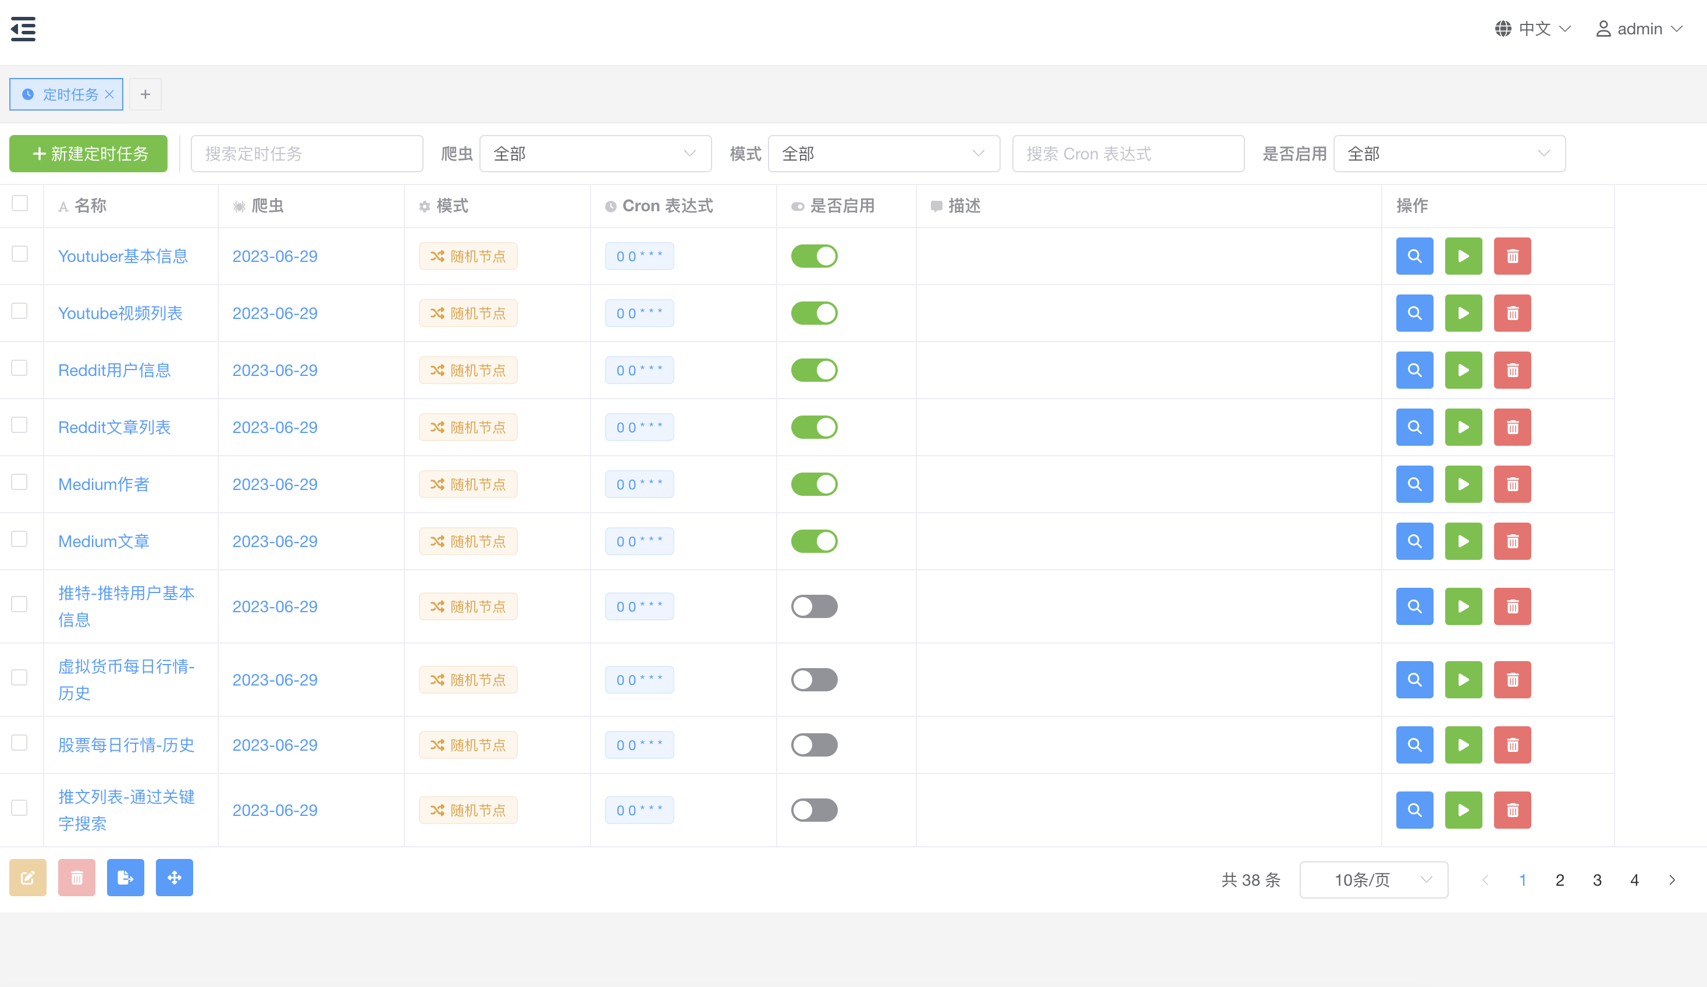Image resolution: width=1707 pixels, height=987 pixels.
Task: Check the Youtuber基本信息 row checkbox
Action: click(x=20, y=253)
